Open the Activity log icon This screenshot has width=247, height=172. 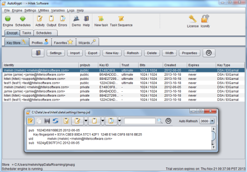coord(39,19)
